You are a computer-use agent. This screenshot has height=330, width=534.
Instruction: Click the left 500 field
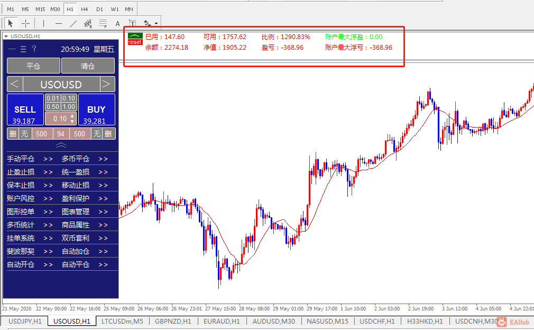pos(42,134)
